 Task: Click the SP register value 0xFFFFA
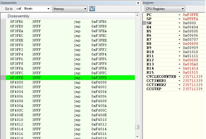coord(191,19)
